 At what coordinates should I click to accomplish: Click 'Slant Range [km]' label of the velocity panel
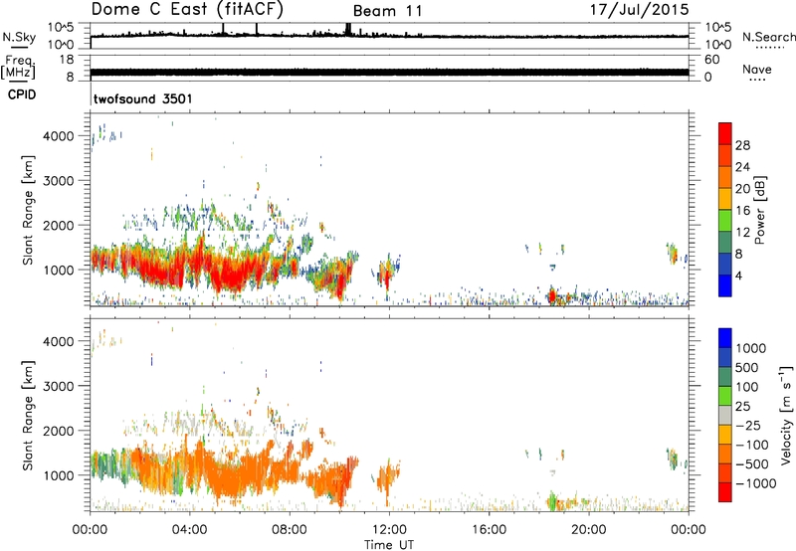tap(28, 416)
